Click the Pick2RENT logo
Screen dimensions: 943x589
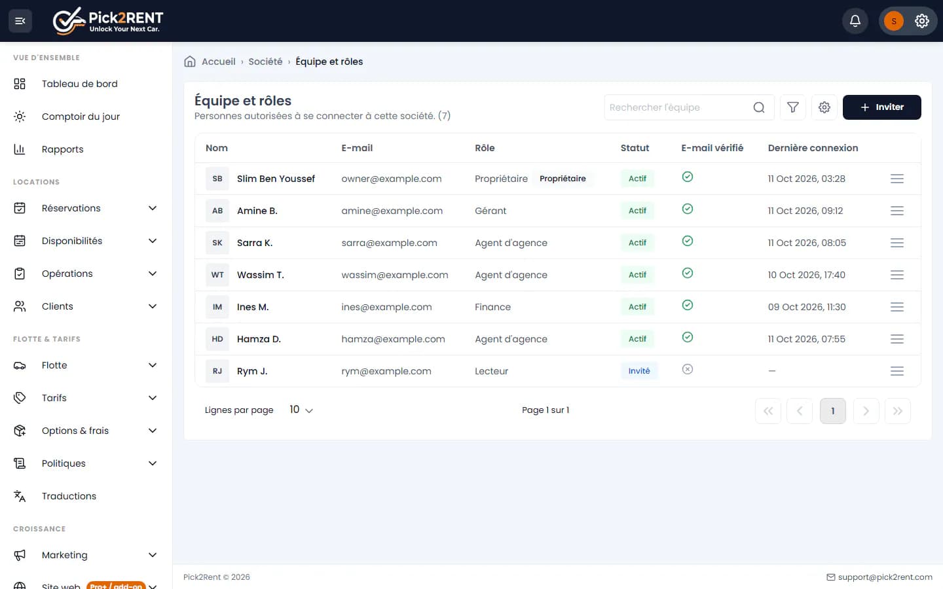point(108,21)
